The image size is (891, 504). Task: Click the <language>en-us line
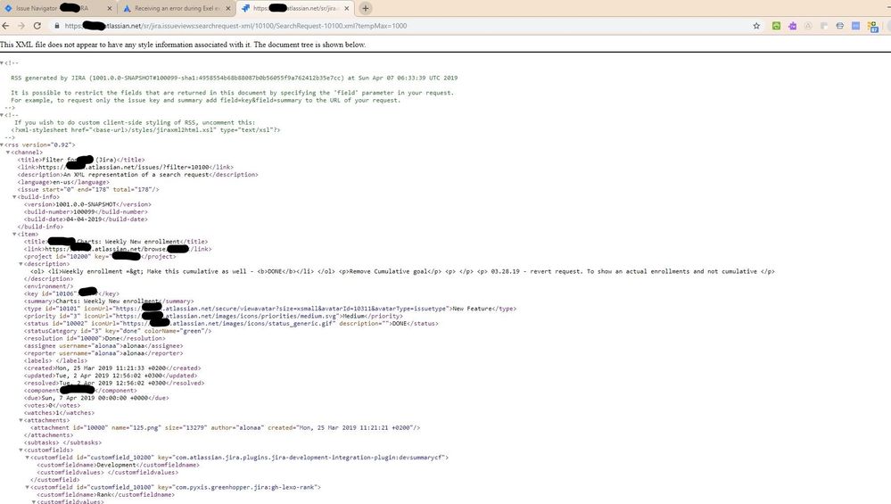pyautogui.click(x=62, y=182)
